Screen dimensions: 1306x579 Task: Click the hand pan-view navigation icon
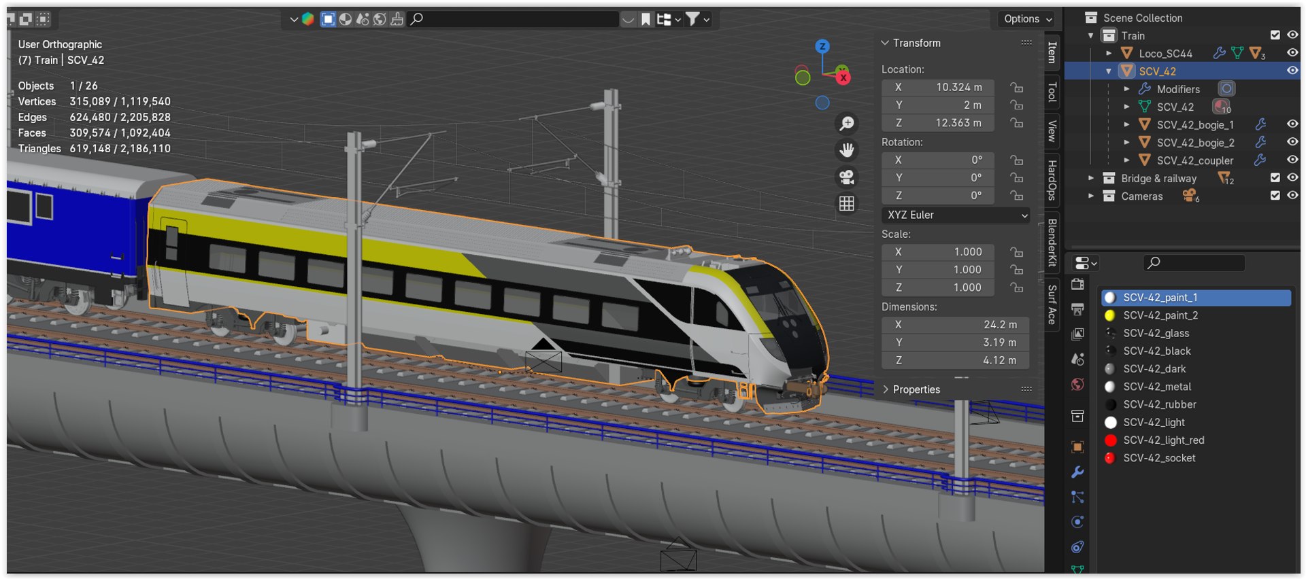pyautogui.click(x=846, y=150)
